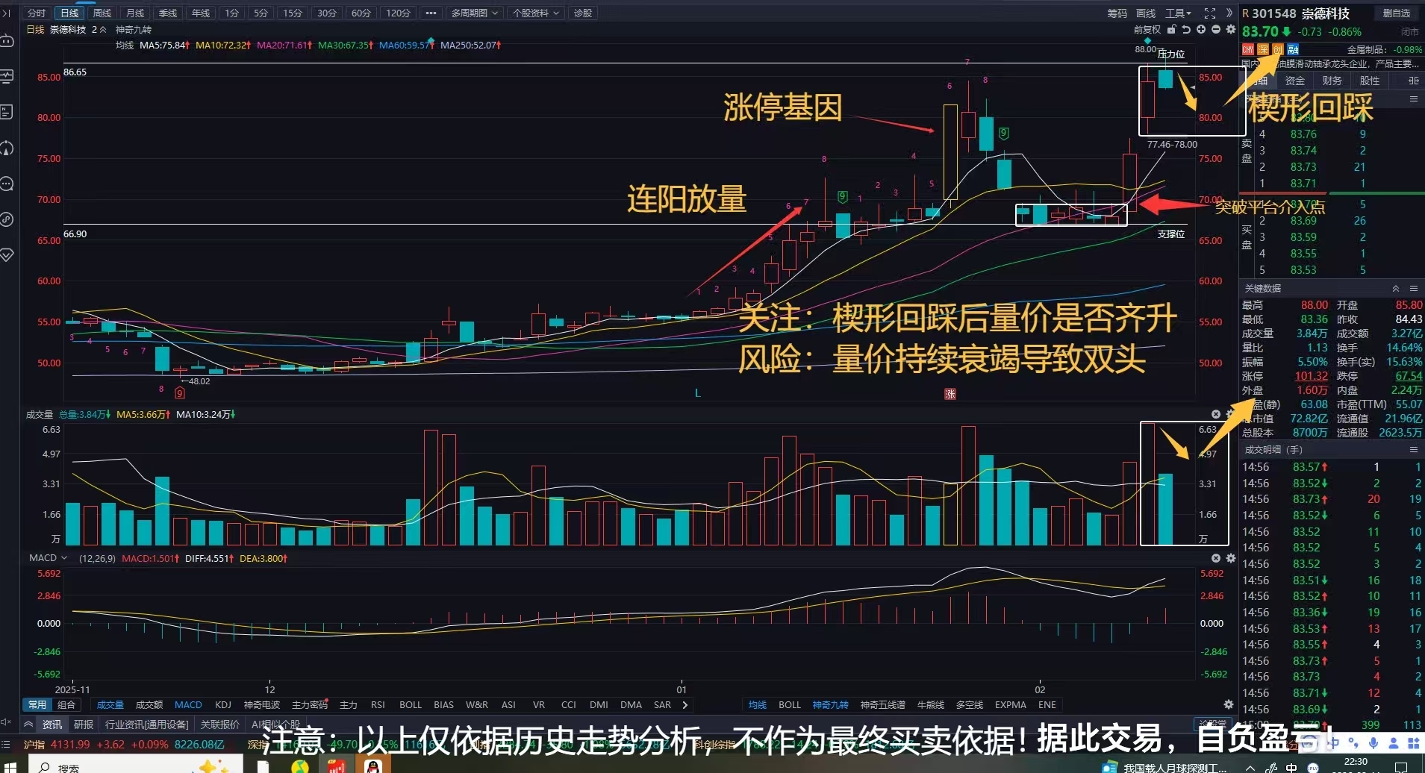
Task: Click the 前复权 adjustment button
Action: click(x=1147, y=30)
